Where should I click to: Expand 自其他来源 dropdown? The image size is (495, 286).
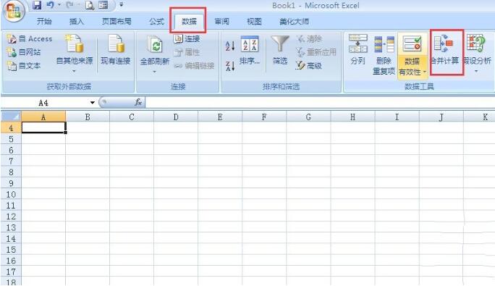tap(75, 72)
